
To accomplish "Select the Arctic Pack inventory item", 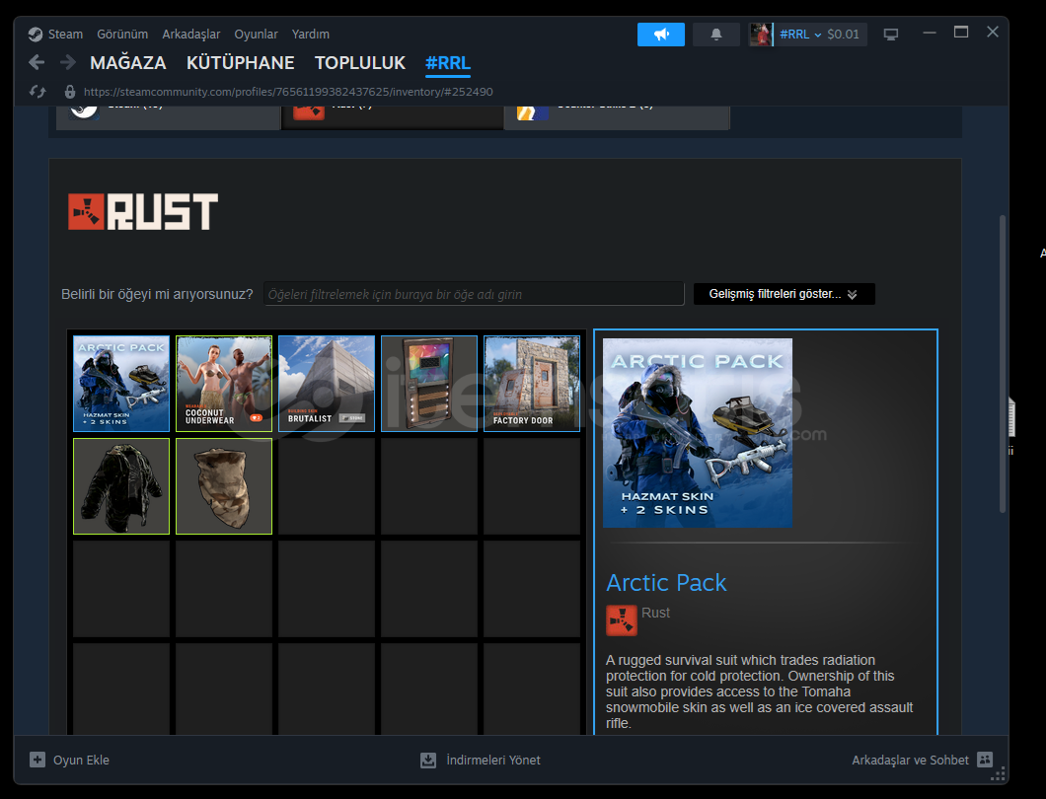I will (x=121, y=384).
